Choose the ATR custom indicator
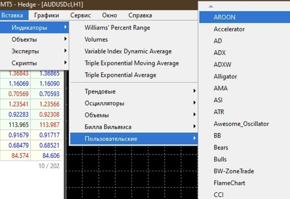Screen dimensions: 290x199 click(244, 112)
